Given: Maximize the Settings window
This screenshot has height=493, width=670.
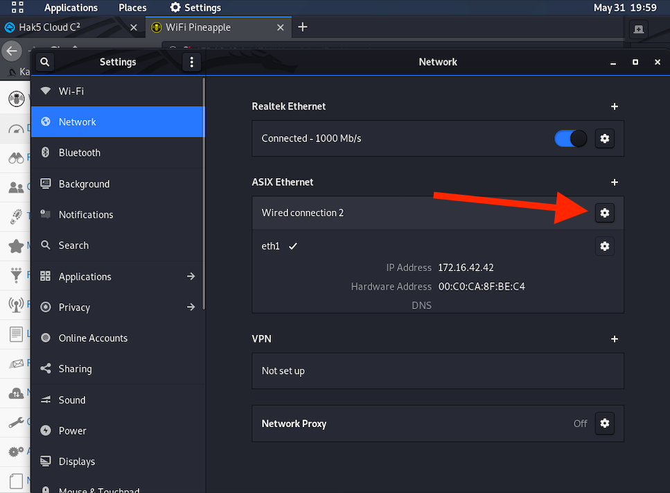Looking at the screenshot, I should pos(635,62).
